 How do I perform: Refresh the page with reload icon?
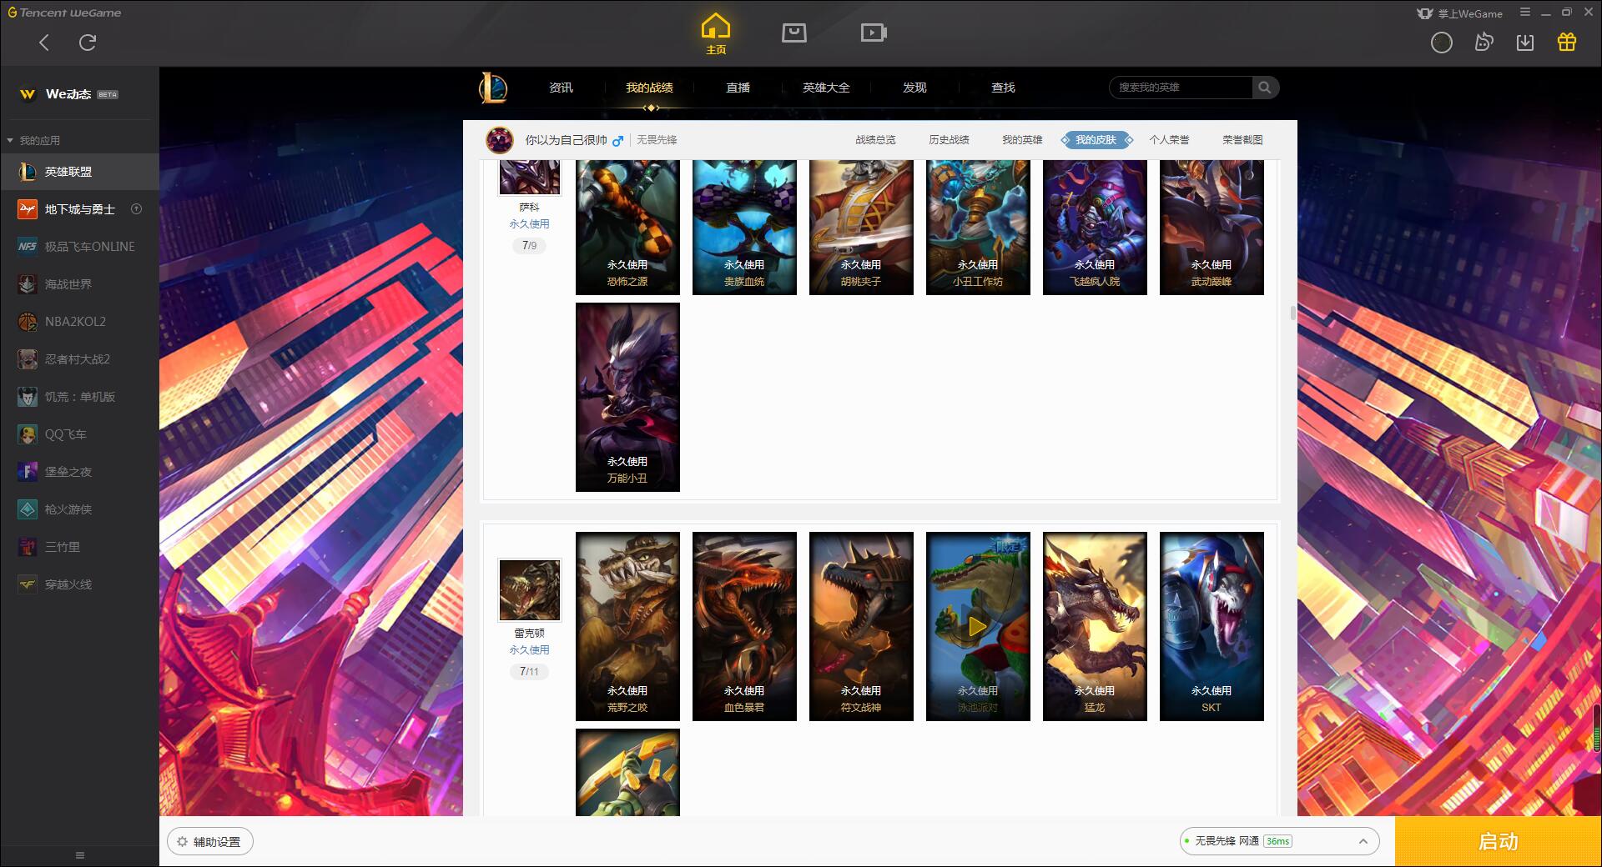pos(88,43)
